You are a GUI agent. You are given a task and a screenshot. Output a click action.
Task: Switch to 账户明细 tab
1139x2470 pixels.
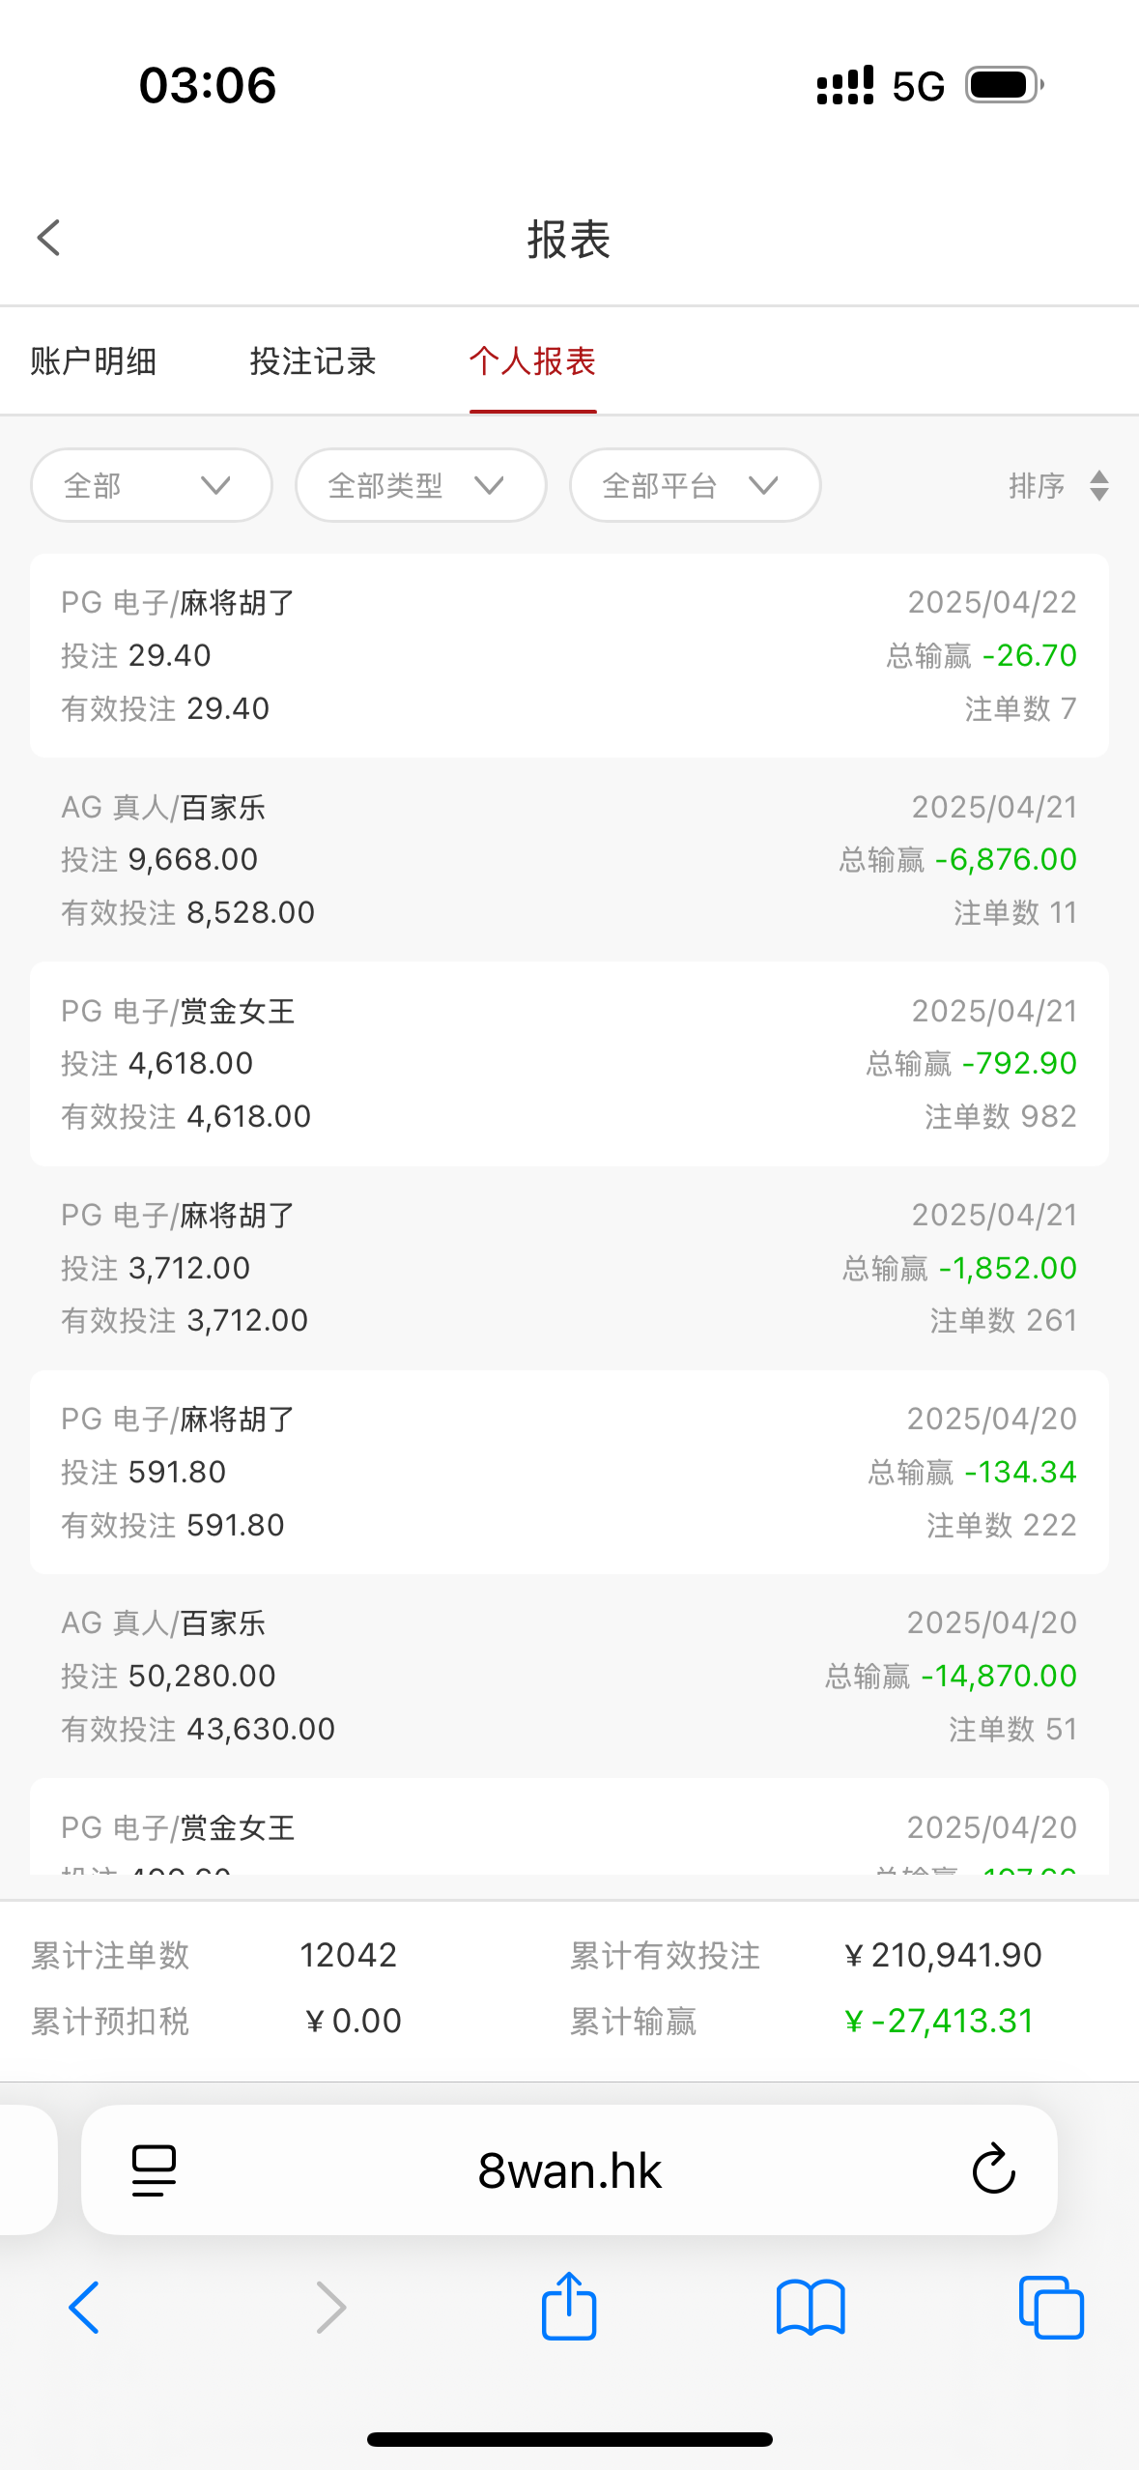tap(94, 361)
